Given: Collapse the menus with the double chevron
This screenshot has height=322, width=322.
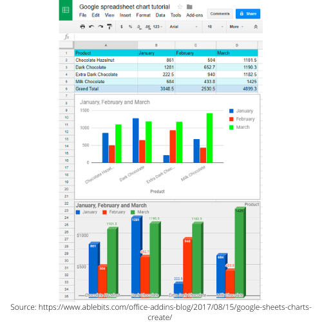Looking at the screenshot, I should [256, 26].
